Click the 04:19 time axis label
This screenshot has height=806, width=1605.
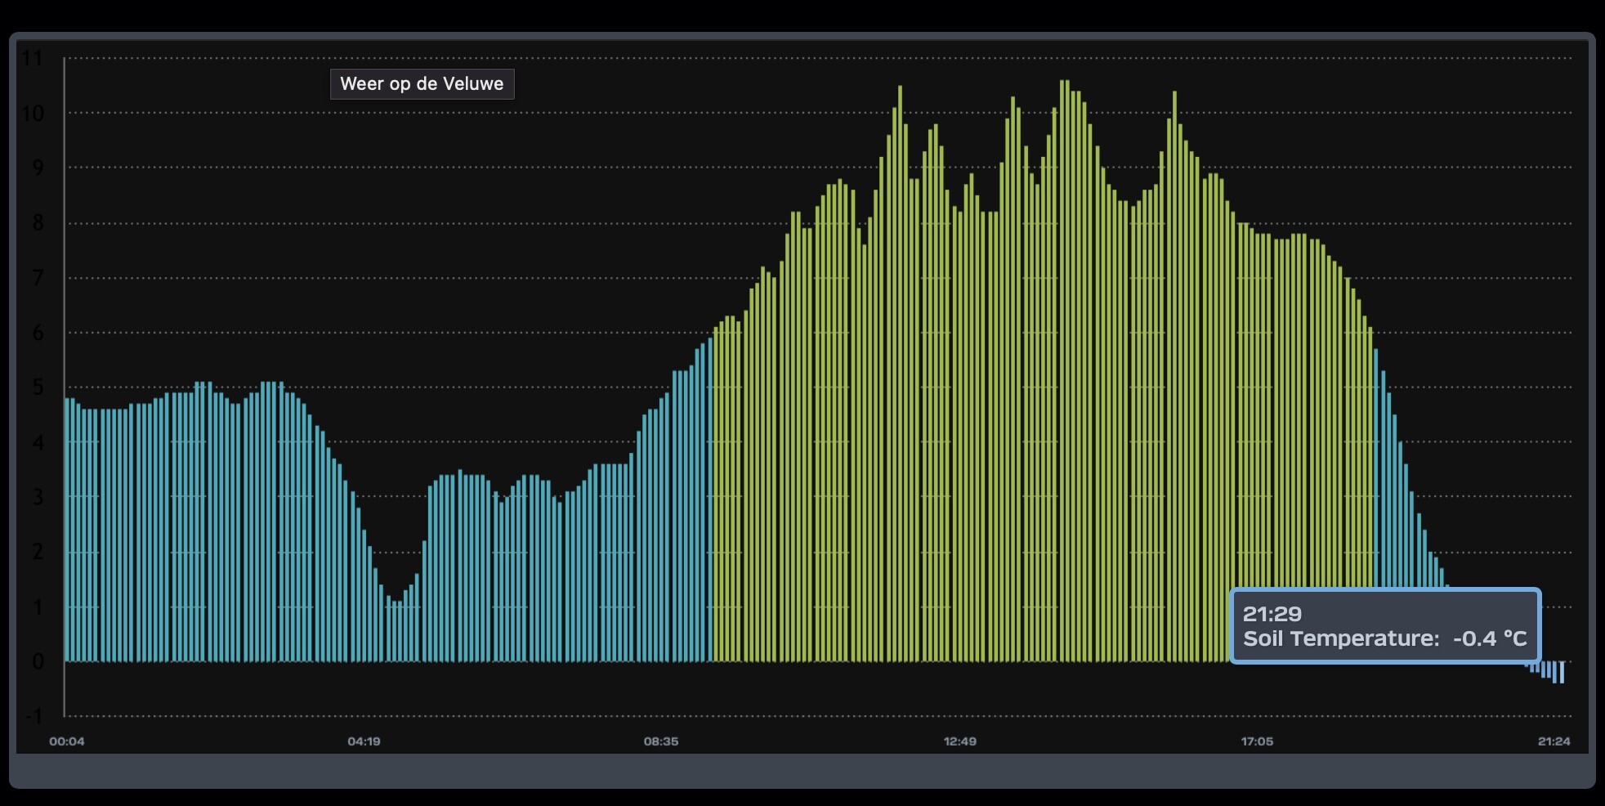364,741
